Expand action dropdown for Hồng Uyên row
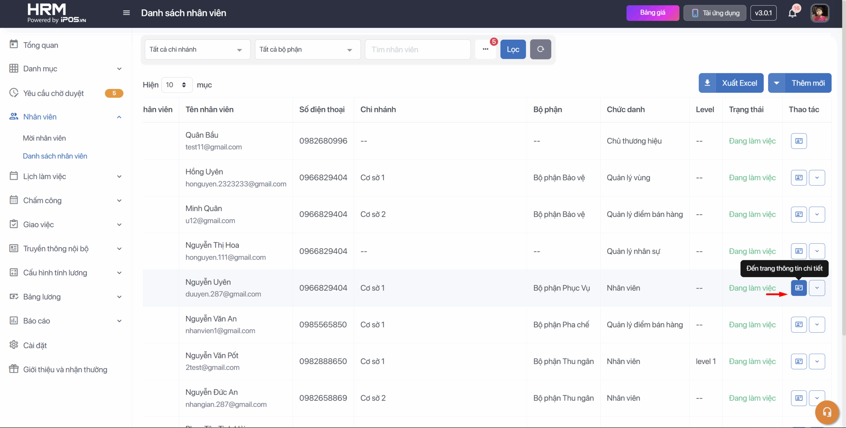The width and height of the screenshot is (846, 428). tap(817, 178)
